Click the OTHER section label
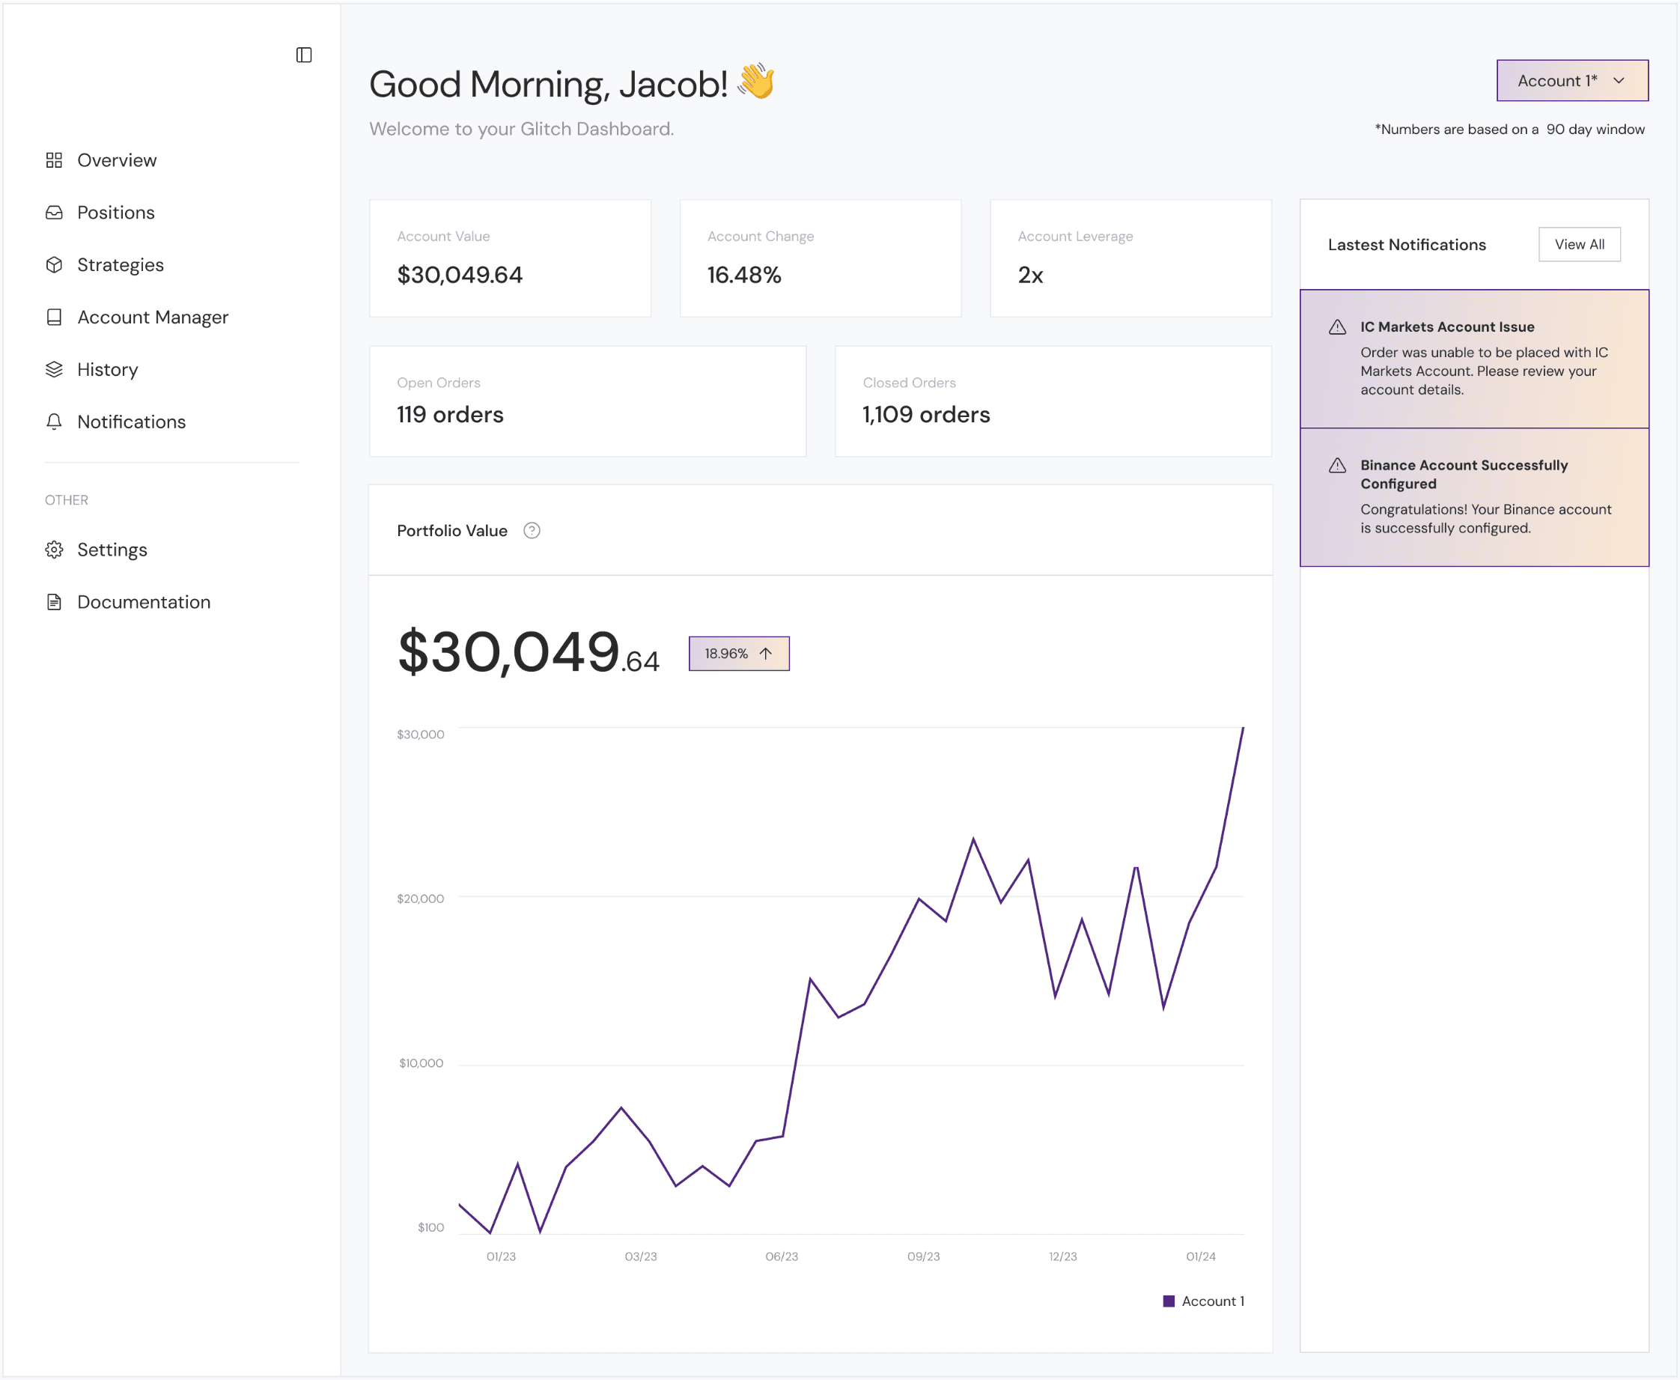 67,500
